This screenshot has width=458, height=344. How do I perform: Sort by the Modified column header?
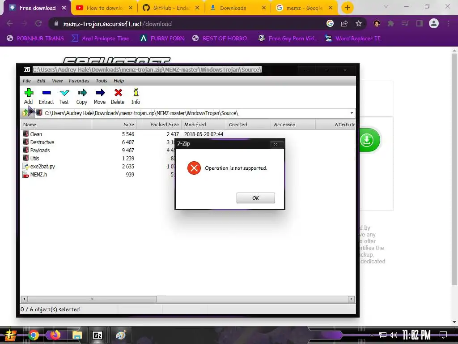click(204, 125)
